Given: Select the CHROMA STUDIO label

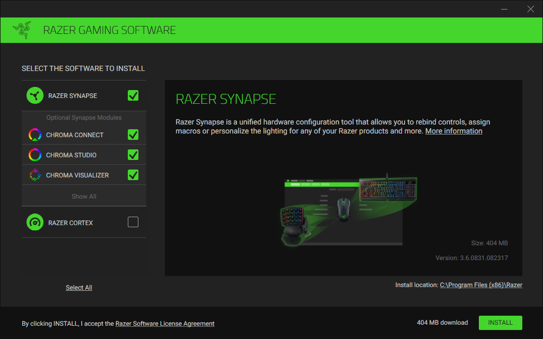Looking at the screenshot, I should pyautogui.click(x=72, y=155).
